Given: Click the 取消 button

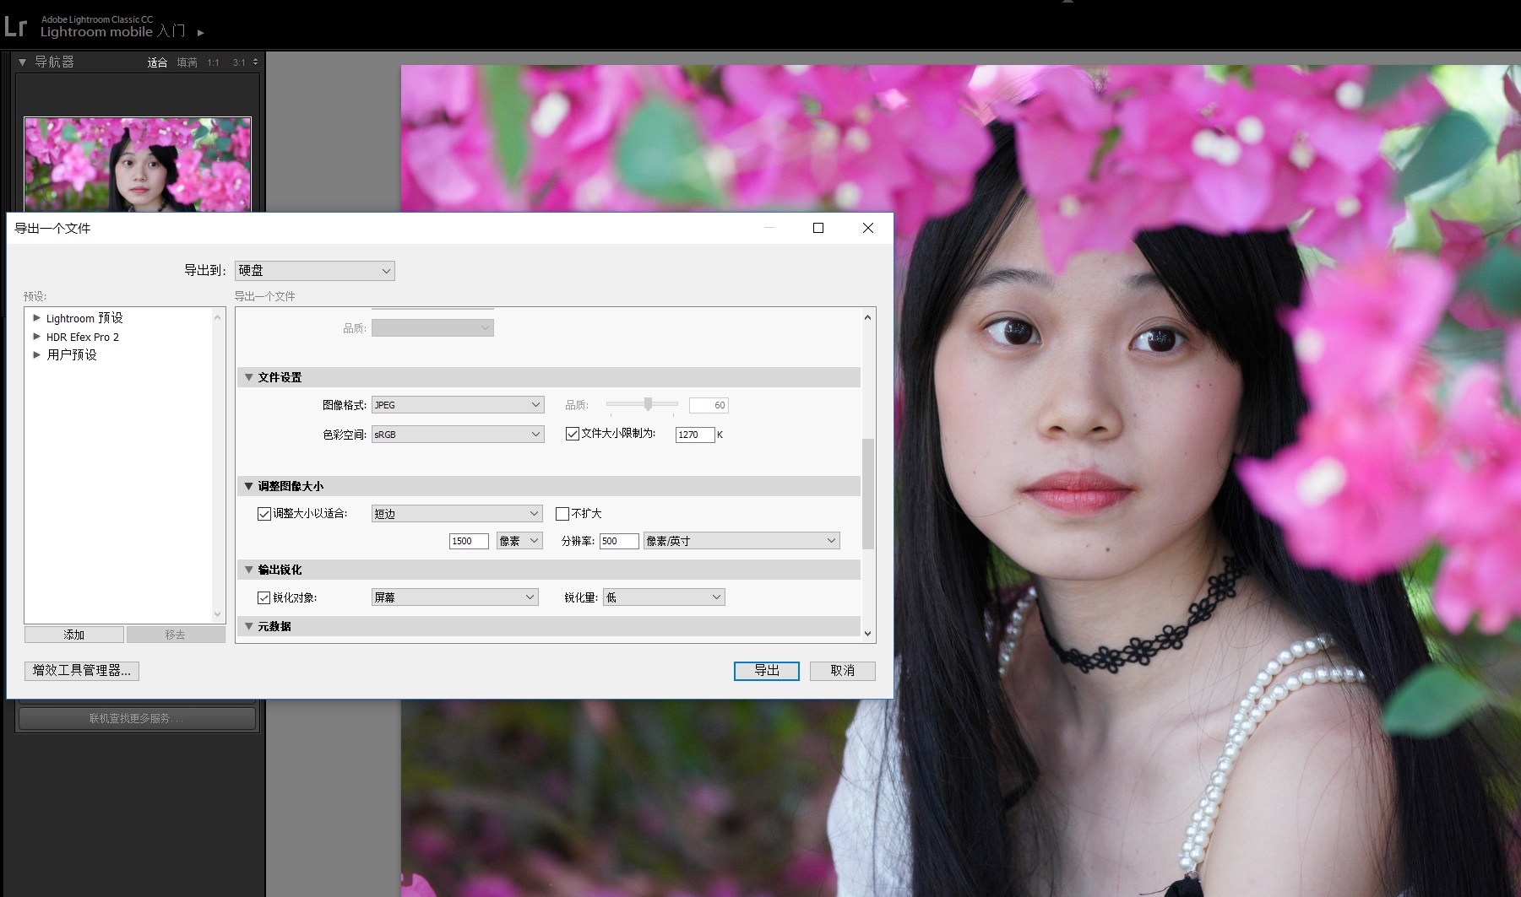Looking at the screenshot, I should click(x=842, y=670).
